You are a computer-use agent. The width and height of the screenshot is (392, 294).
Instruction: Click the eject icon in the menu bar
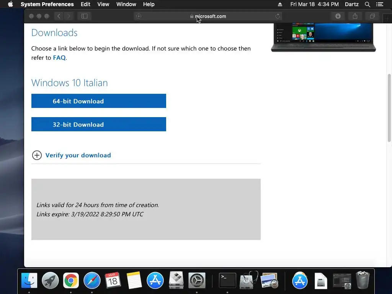point(280,4)
